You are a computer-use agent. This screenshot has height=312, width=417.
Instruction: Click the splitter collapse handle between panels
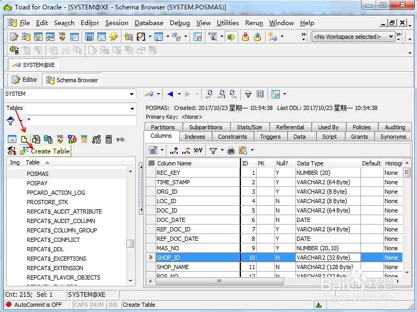(x=141, y=188)
